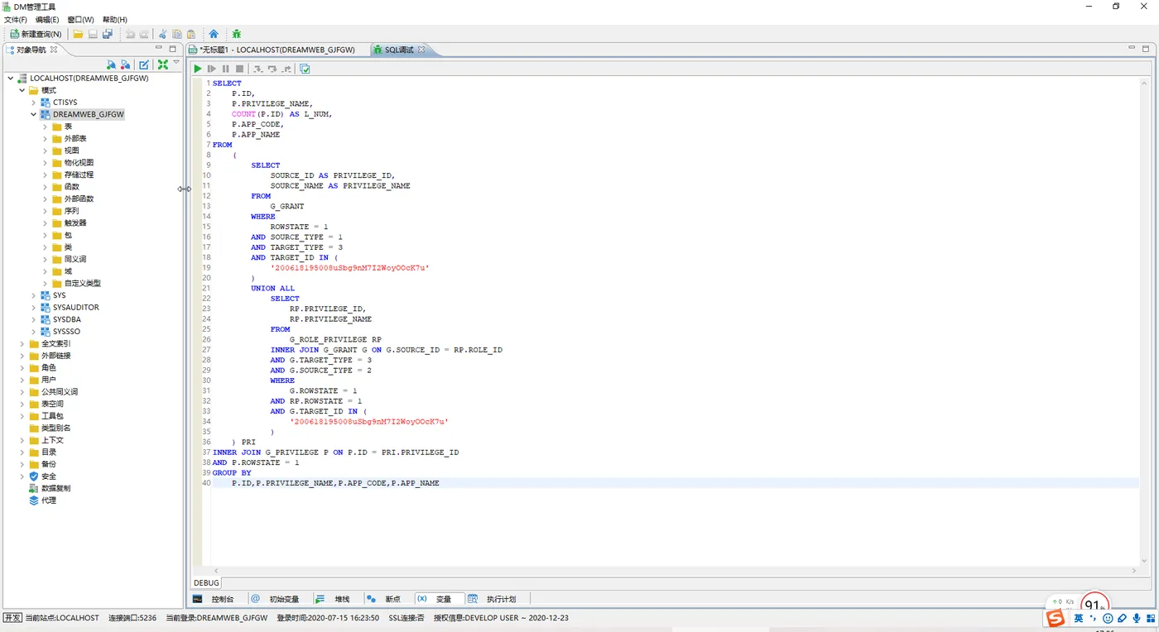Click the pencil edit icon in navigator toolbar

tap(144, 65)
